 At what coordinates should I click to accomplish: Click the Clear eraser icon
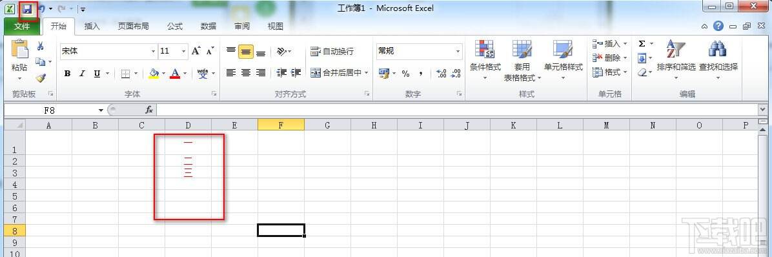[x=642, y=72]
